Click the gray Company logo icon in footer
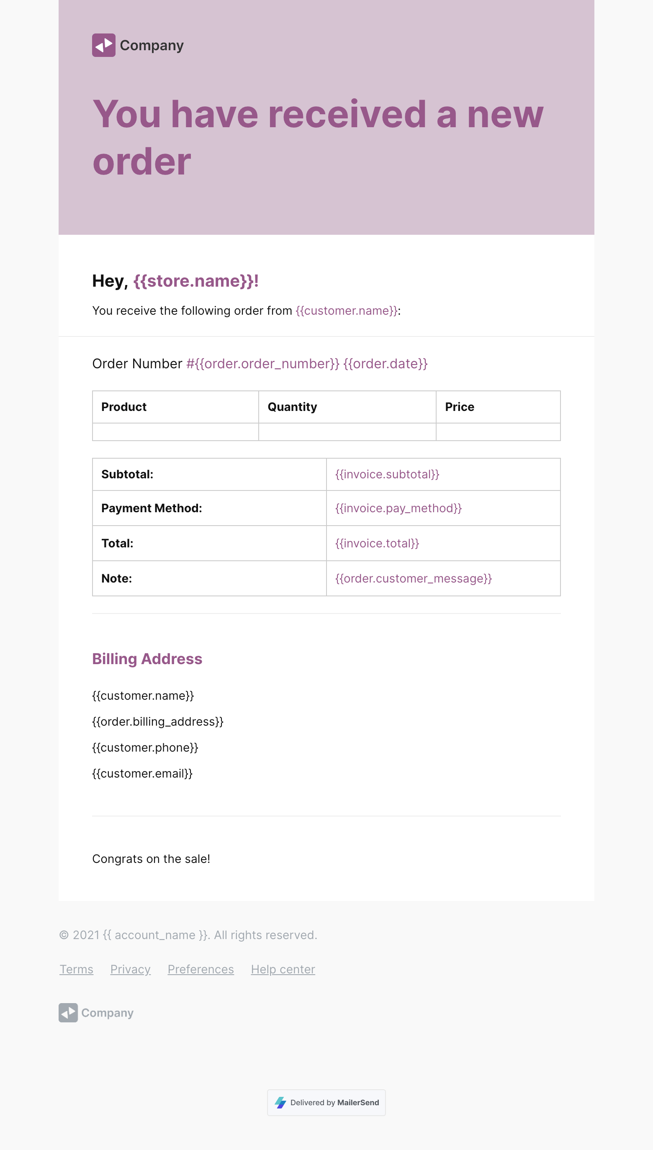This screenshot has width=653, height=1150. click(68, 1012)
